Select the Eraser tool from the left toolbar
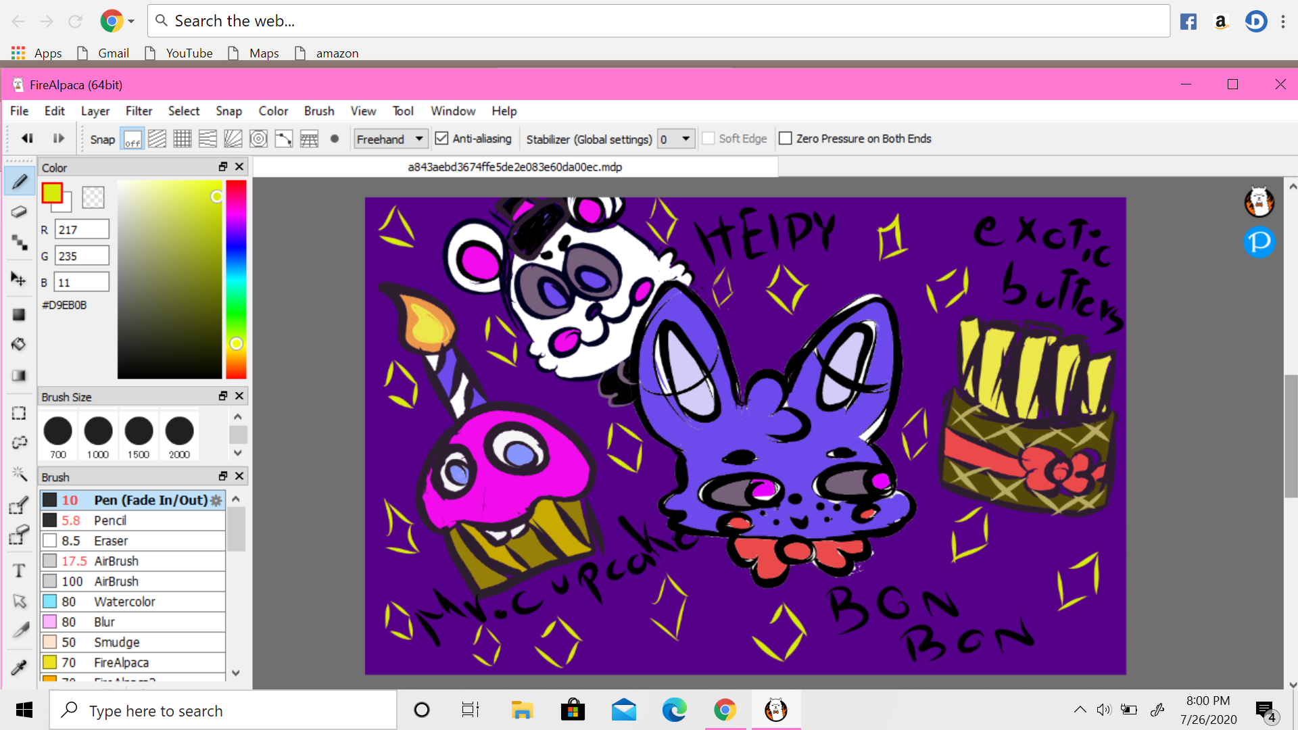The image size is (1298, 730). coord(19,212)
